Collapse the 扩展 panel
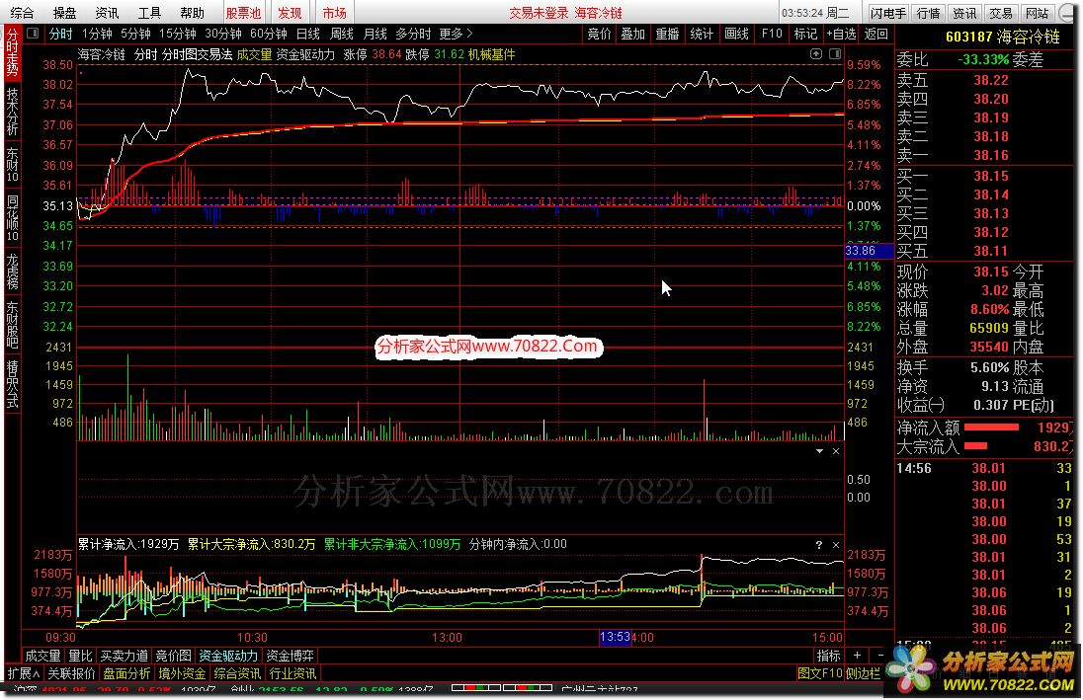Screen dimensions: 1083x700 (x=24, y=673)
